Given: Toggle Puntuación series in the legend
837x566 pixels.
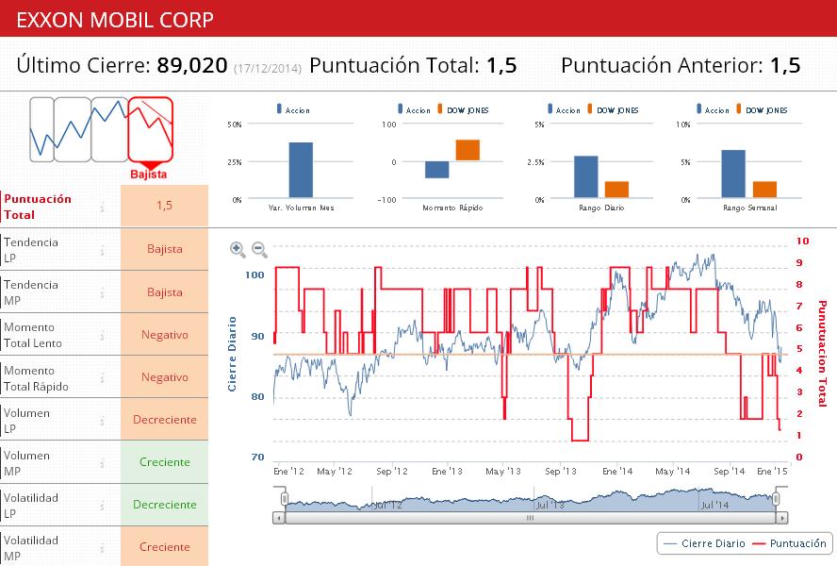Looking at the screenshot, I should coord(789,543).
